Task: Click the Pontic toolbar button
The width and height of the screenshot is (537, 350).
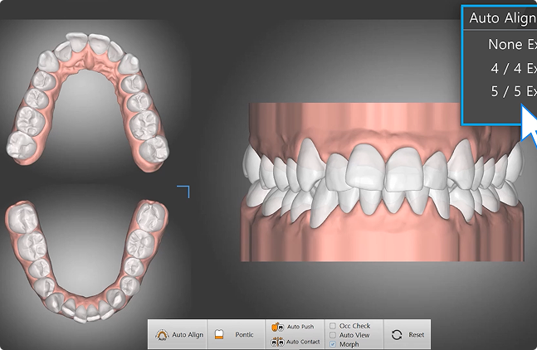Action: (236, 334)
